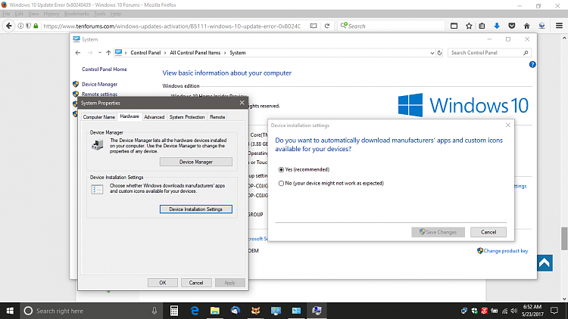Click Firefox page vertical scrollbar thumb
This screenshot has width=568, height=319.
(564, 238)
